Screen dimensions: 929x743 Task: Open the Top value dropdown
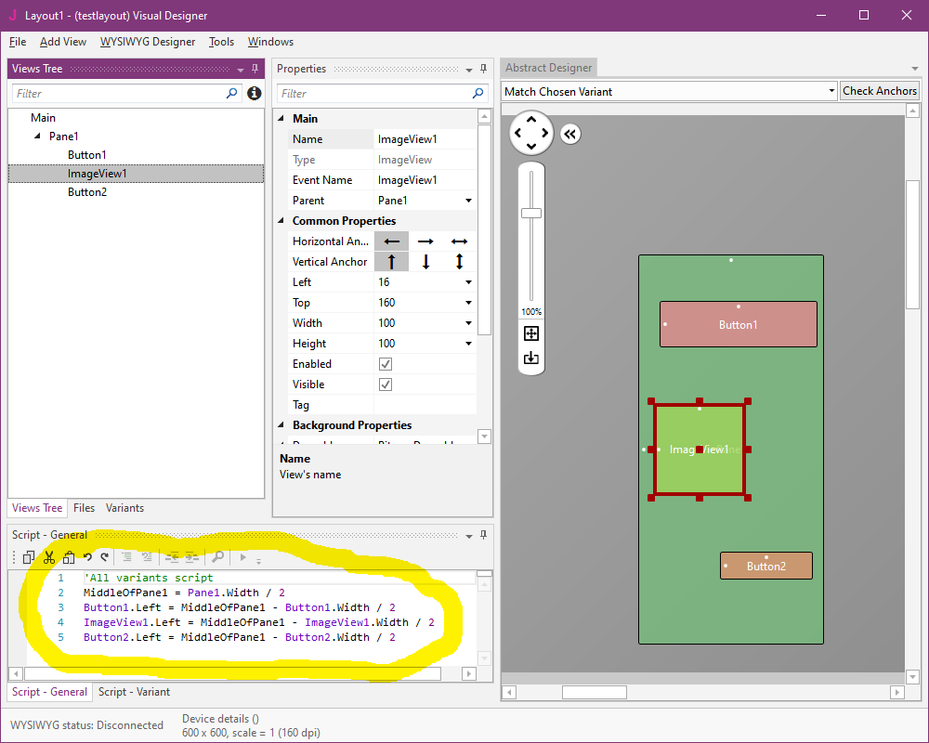tap(468, 303)
